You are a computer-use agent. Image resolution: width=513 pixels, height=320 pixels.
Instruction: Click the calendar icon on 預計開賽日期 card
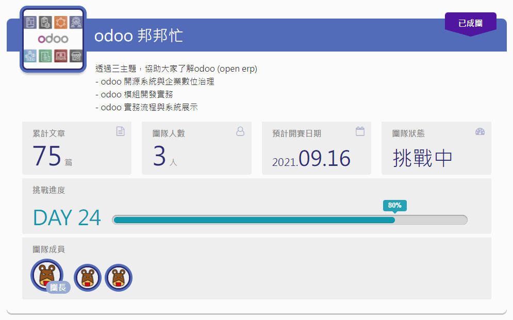[360, 131]
